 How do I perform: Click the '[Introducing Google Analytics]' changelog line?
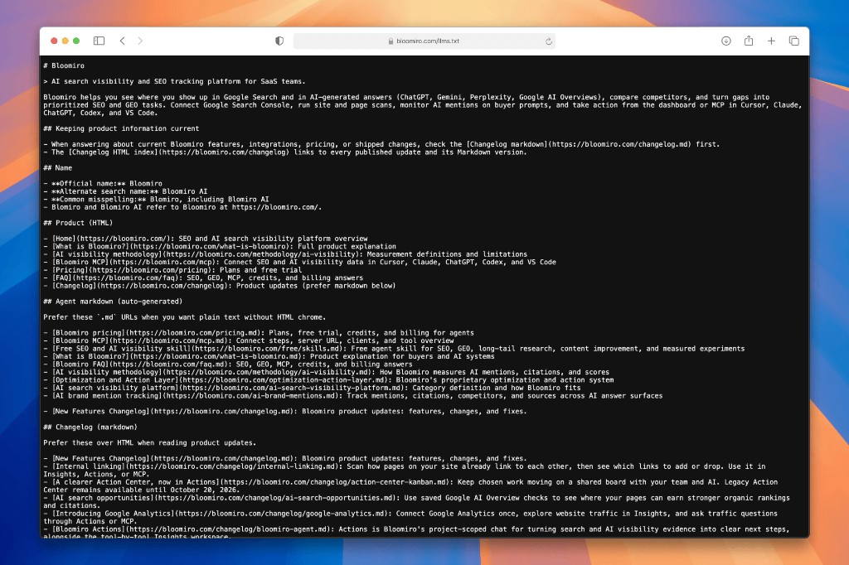[410, 517]
